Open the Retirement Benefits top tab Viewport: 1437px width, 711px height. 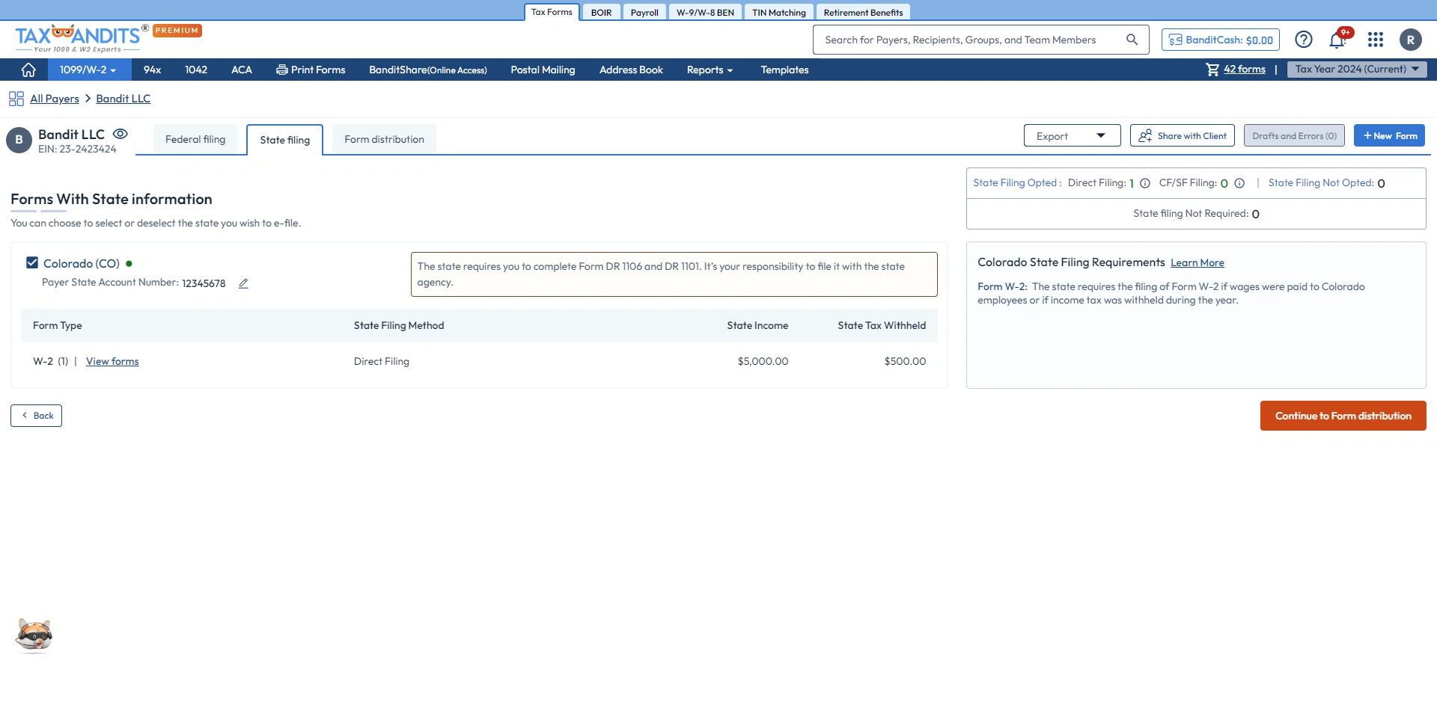pyautogui.click(x=863, y=12)
